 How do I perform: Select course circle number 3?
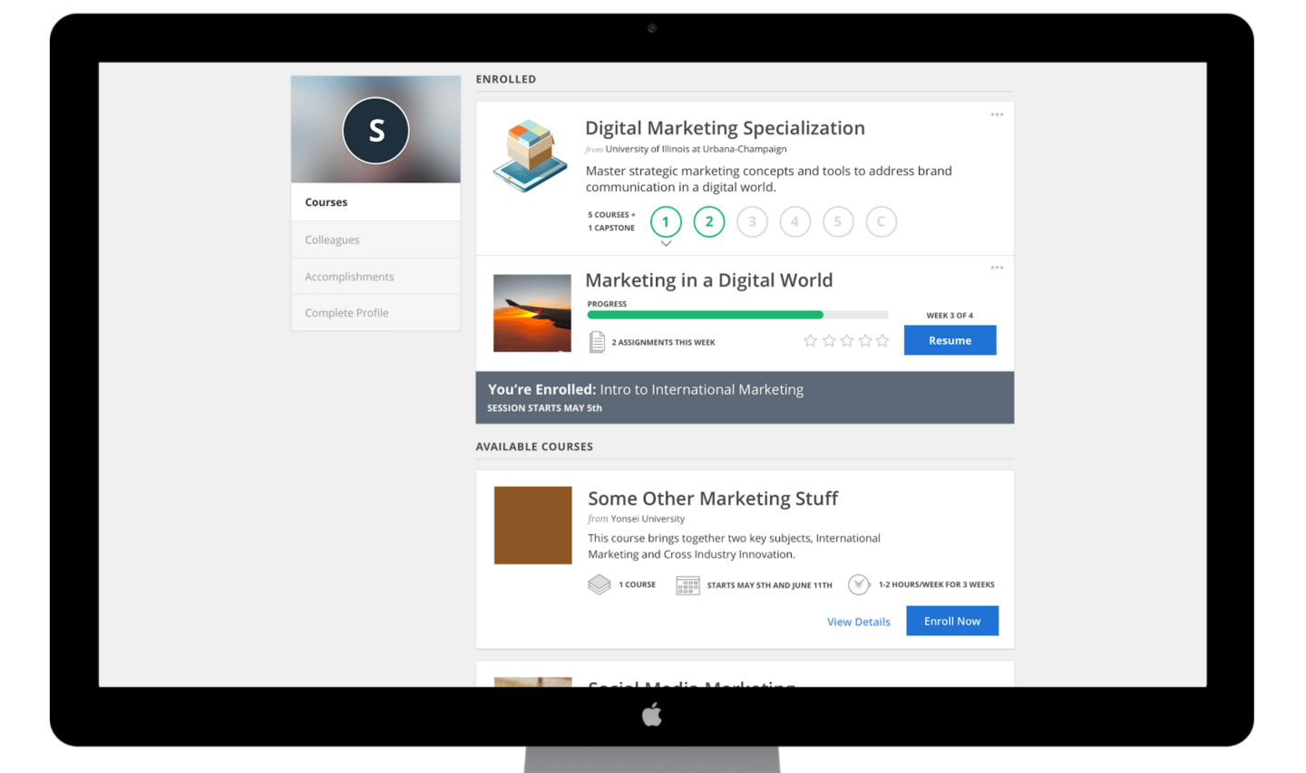pos(752,221)
